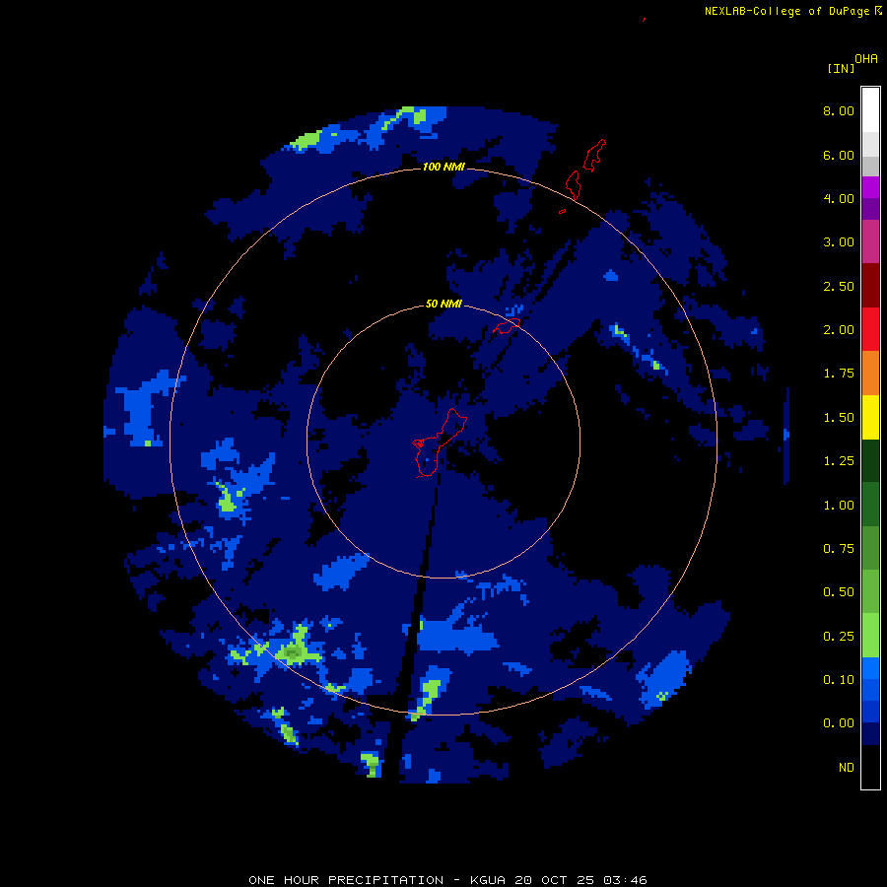Click the 8.00 legend value
The width and height of the screenshot is (887, 887).
click(839, 110)
